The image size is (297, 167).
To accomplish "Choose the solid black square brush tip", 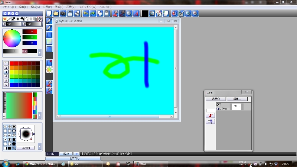I will [10, 148].
